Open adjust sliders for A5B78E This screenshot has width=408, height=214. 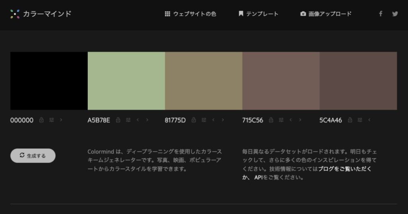[128, 120]
